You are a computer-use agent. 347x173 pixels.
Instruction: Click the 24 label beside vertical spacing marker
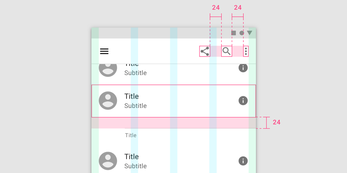click(x=276, y=122)
